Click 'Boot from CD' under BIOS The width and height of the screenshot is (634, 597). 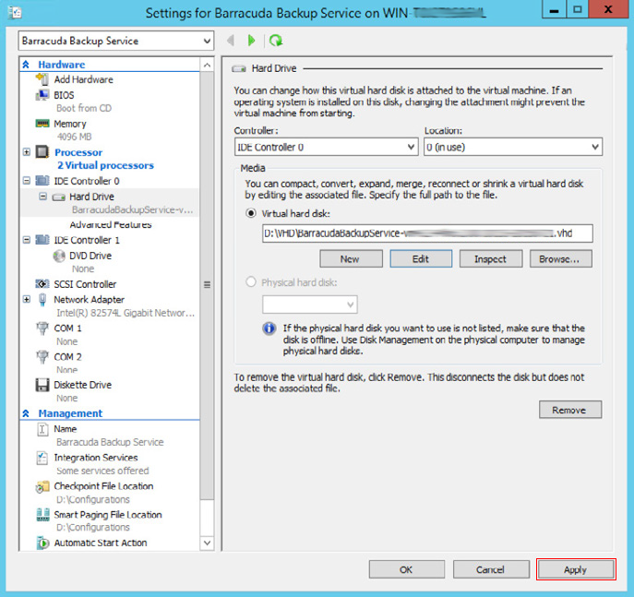pyautogui.click(x=84, y=108)
